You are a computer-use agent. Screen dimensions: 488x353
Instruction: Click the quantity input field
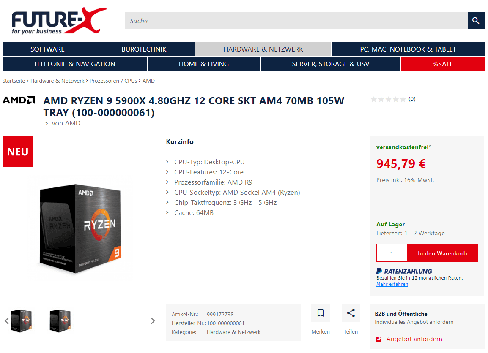coord(392,253)
